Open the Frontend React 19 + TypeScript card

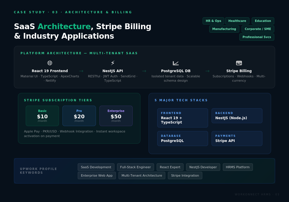point(182,118)
